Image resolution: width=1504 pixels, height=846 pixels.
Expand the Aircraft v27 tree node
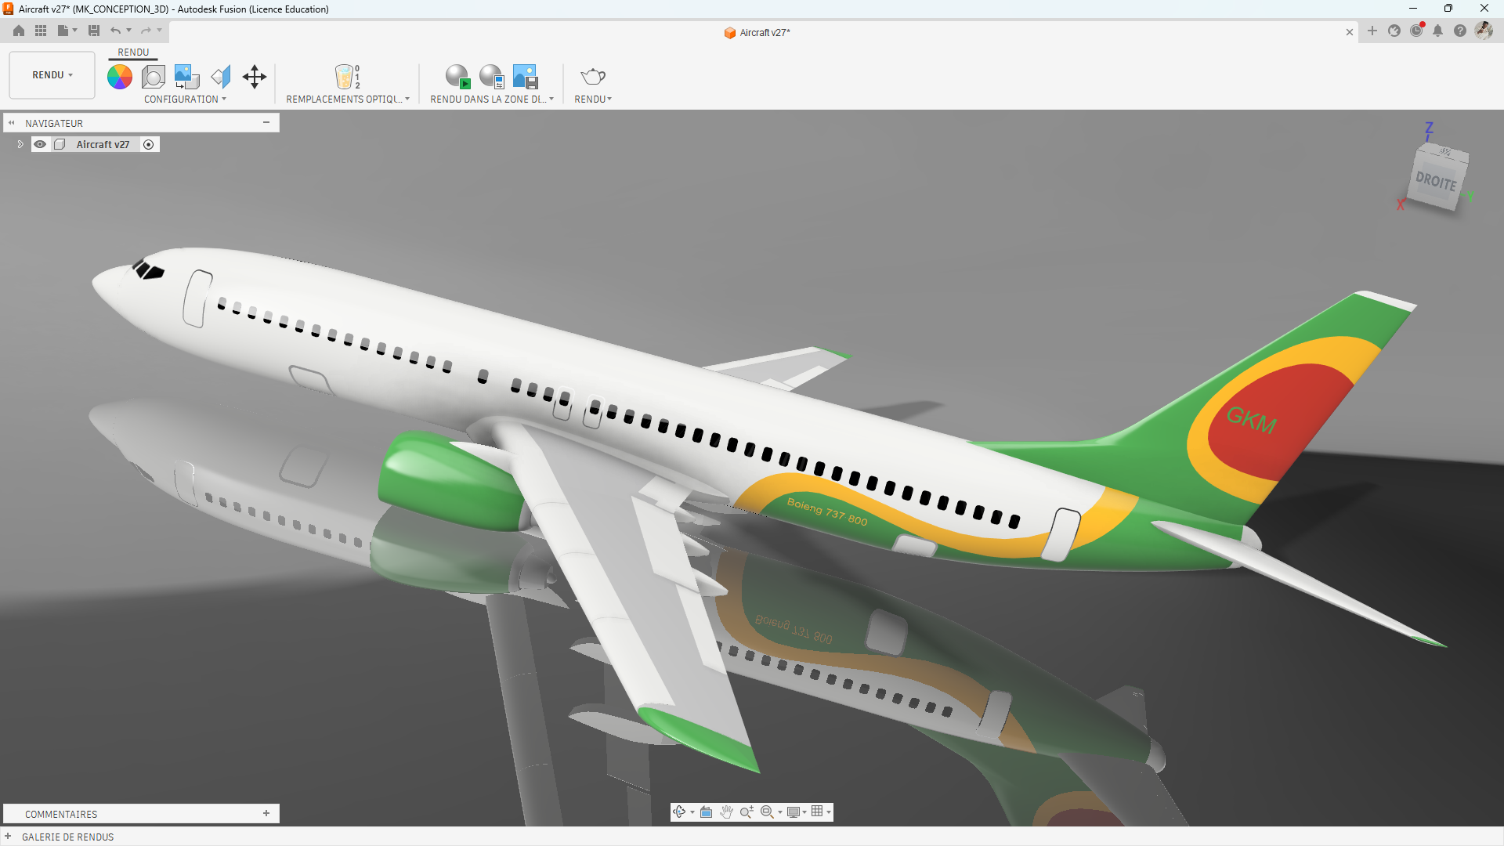20,144
